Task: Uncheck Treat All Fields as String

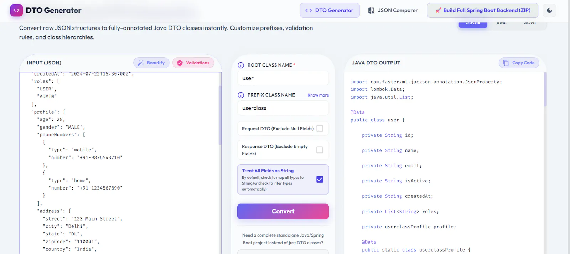Action: point(320,180)
